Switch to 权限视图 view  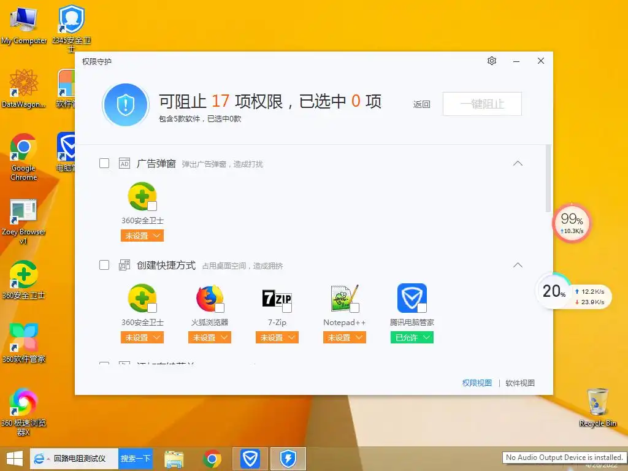pos(477,383)
